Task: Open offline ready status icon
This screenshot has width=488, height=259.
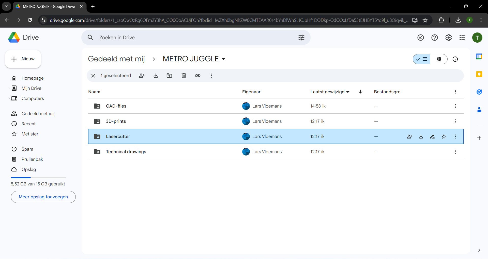Action: [421, 38]
